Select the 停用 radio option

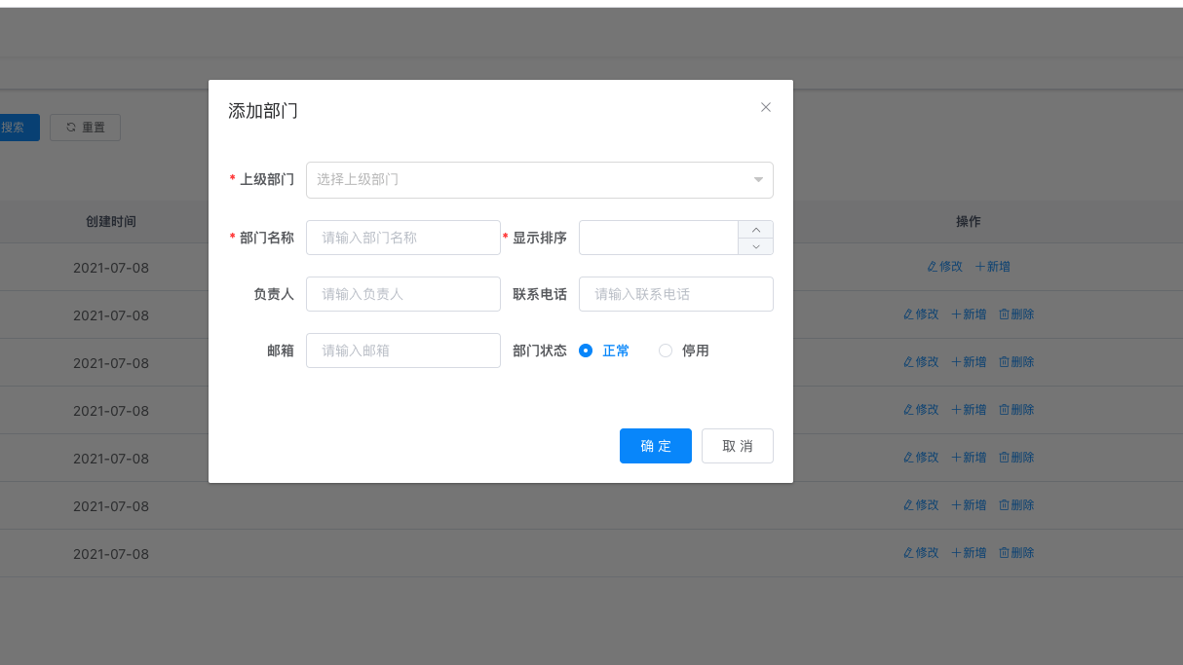[x=684, y=351]
